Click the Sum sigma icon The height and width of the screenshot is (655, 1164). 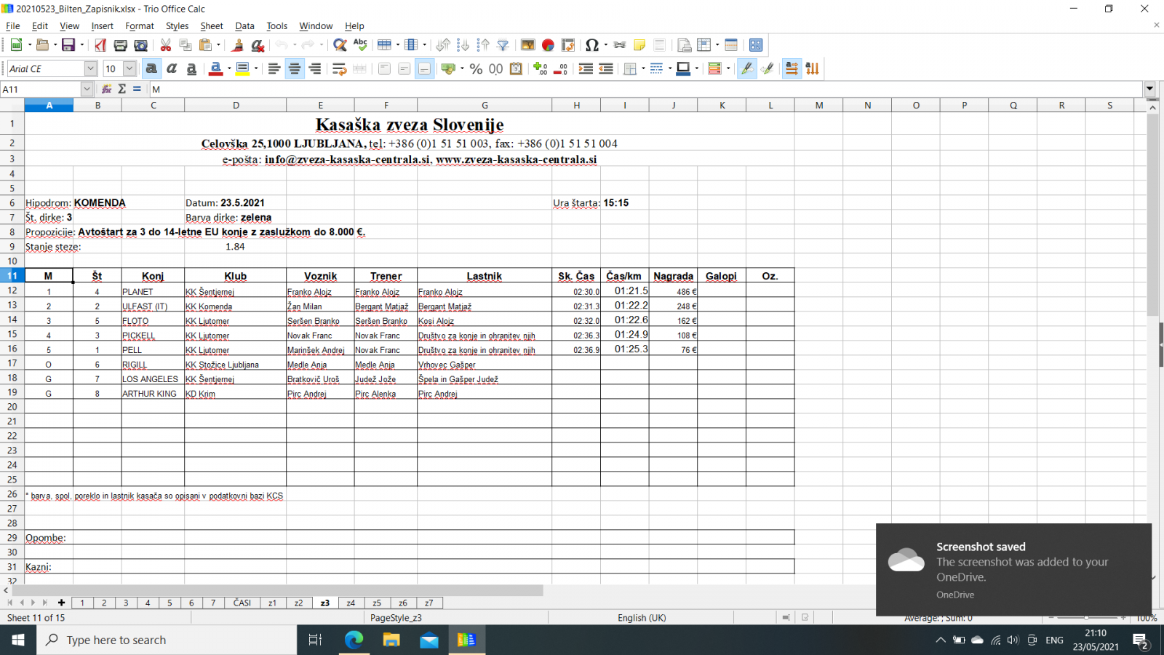pos(121,89)
